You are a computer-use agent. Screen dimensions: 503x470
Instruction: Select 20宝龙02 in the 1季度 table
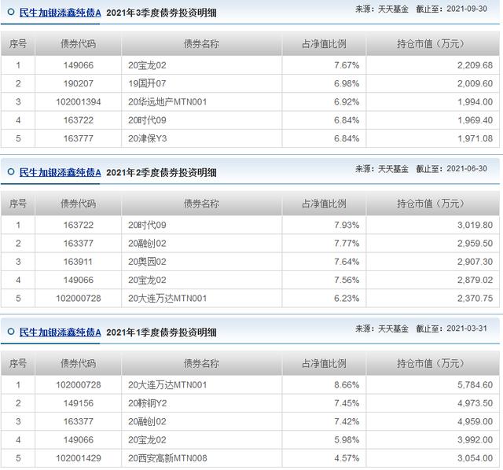click(x=147, y=440)
